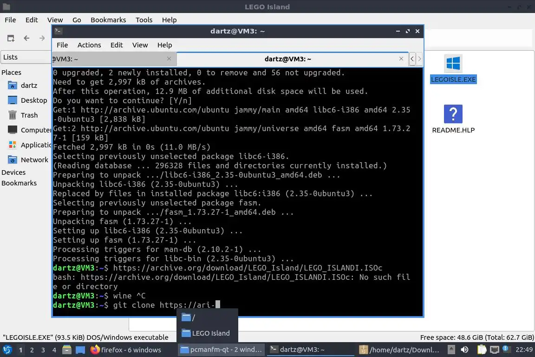
Task: Open the terminal's Actions menu
Action: click(89, 45)
